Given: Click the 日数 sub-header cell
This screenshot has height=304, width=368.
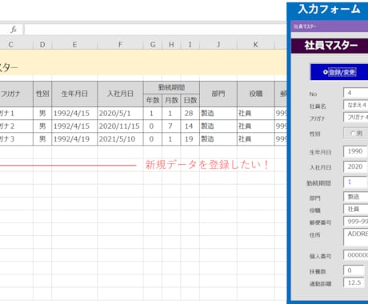Looking at the screenshot, I should click(190, 100).
